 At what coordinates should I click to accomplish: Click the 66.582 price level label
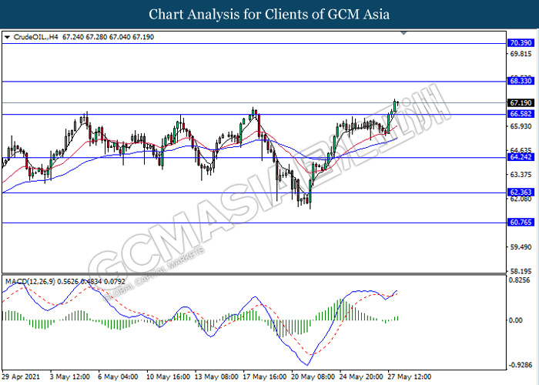pos(521,114)
